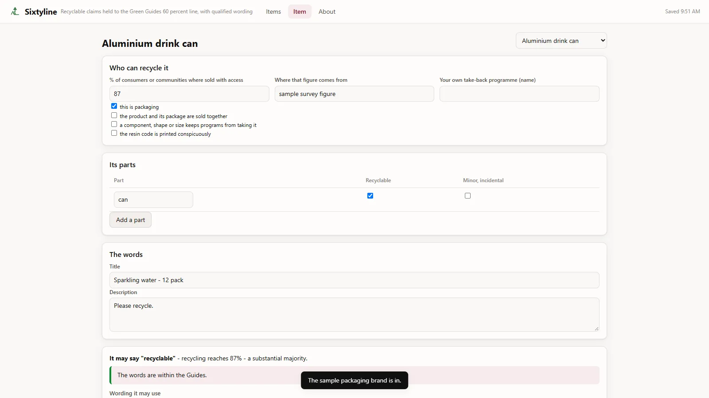This screenshot has width=709, height=398.
Task: Focus the take-back programme name field
Action: [x=519, y=94]
